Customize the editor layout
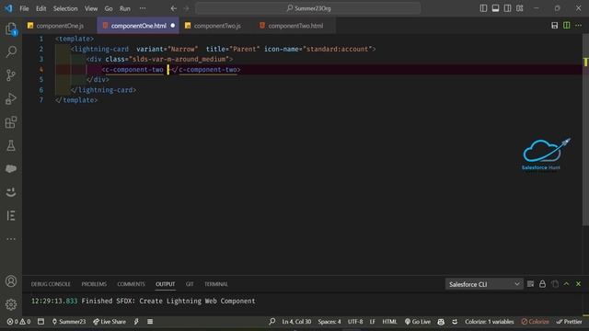This screenshot has height=331, width=589. pos(519,8)
